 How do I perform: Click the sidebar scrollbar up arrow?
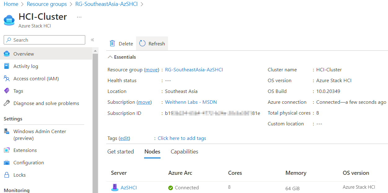coord(95,51)
